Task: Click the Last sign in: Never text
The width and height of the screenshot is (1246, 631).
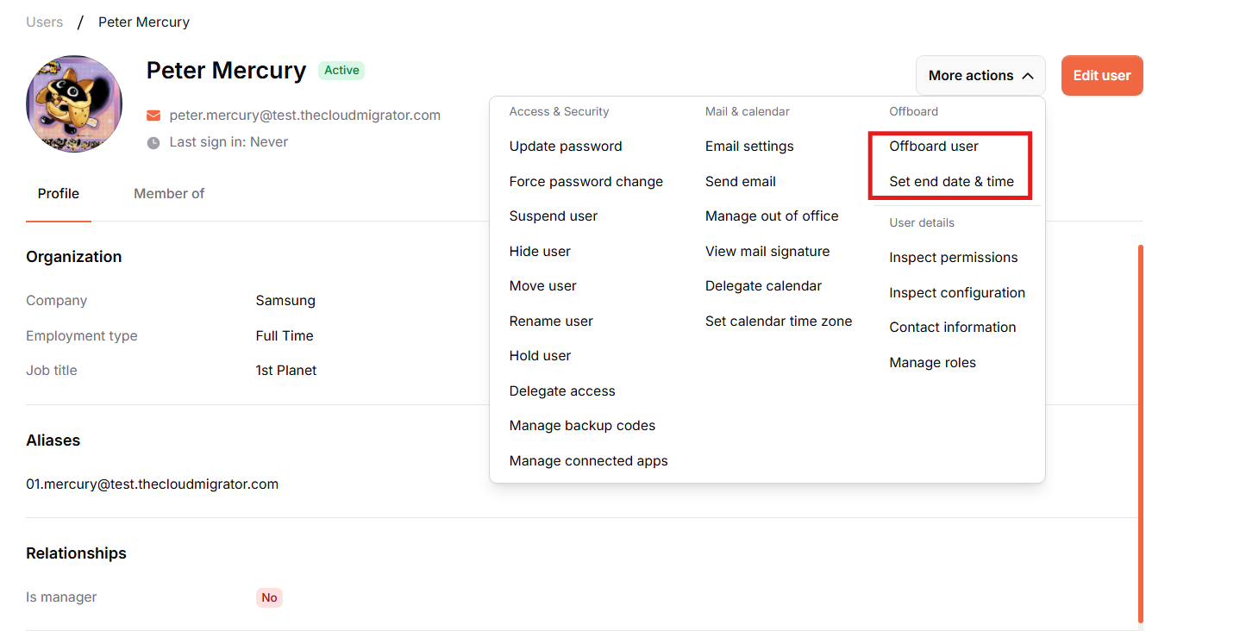Action: click(229, 142)
